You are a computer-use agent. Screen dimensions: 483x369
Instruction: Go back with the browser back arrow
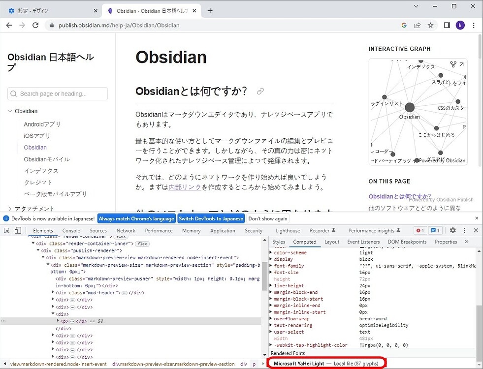click(x=9, y=25)
